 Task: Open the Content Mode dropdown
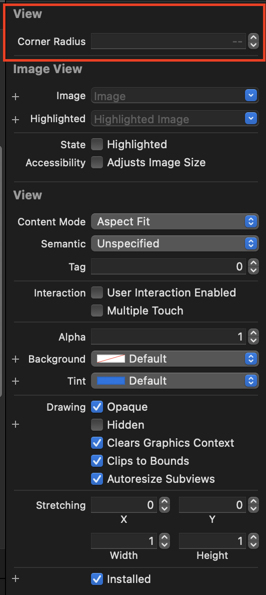pos(174,221)
